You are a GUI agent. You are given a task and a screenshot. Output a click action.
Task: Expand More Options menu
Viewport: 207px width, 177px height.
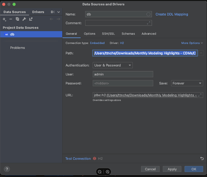192,43
